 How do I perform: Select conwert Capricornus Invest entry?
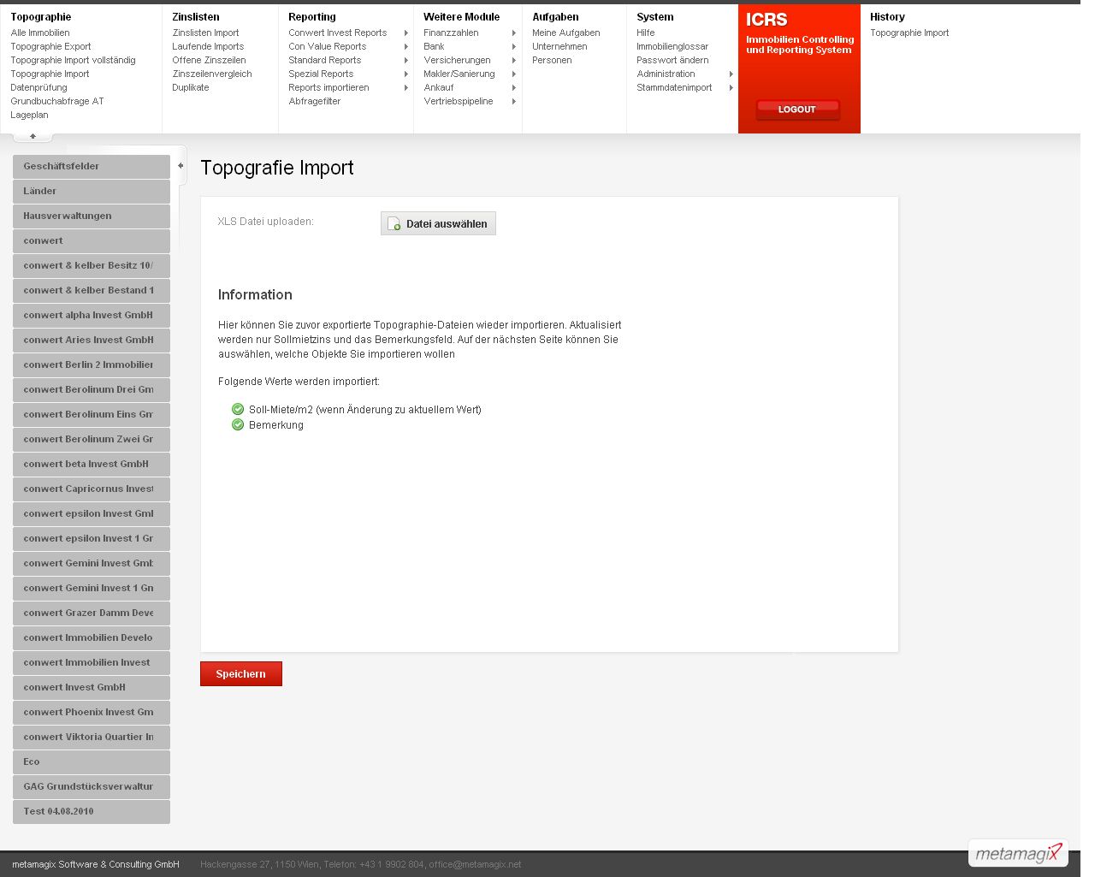click(92, 489)
